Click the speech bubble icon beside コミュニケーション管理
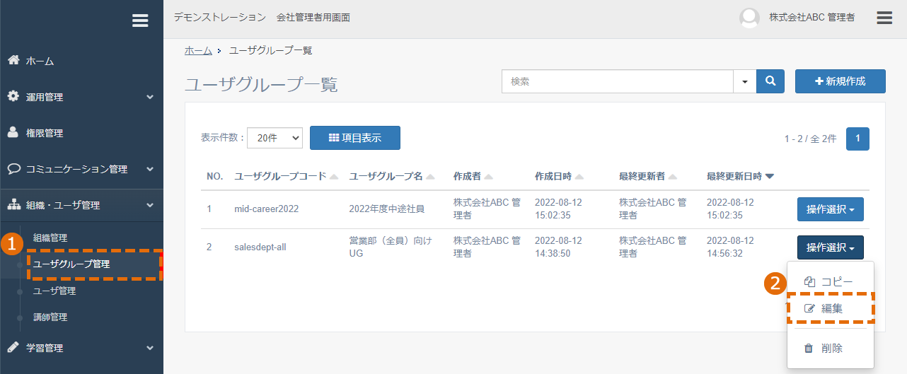Viewport: 907px width, 374px height. [x=13, y=169]
